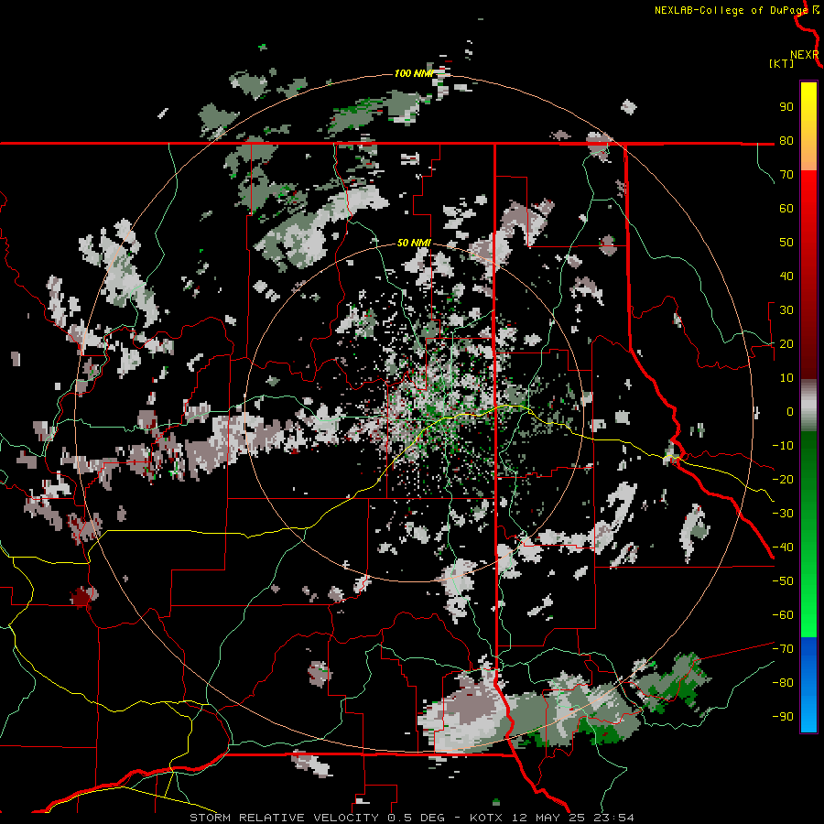The height and width of the screenshot is (824, 824).
Task: Click the 23:54 timestamp in the footer
Action: pyautogui.click(x=613, y=818)
